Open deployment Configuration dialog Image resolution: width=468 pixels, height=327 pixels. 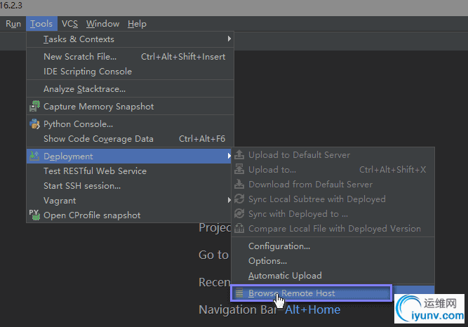click(x=279, y=246)
